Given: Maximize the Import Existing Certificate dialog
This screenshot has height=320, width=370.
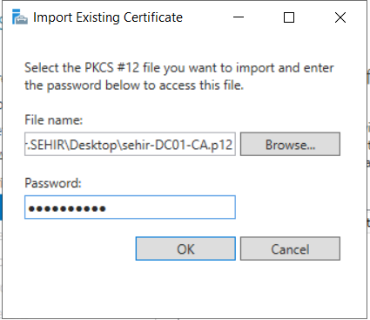Looking at the screenshot, I should point(289,17).
